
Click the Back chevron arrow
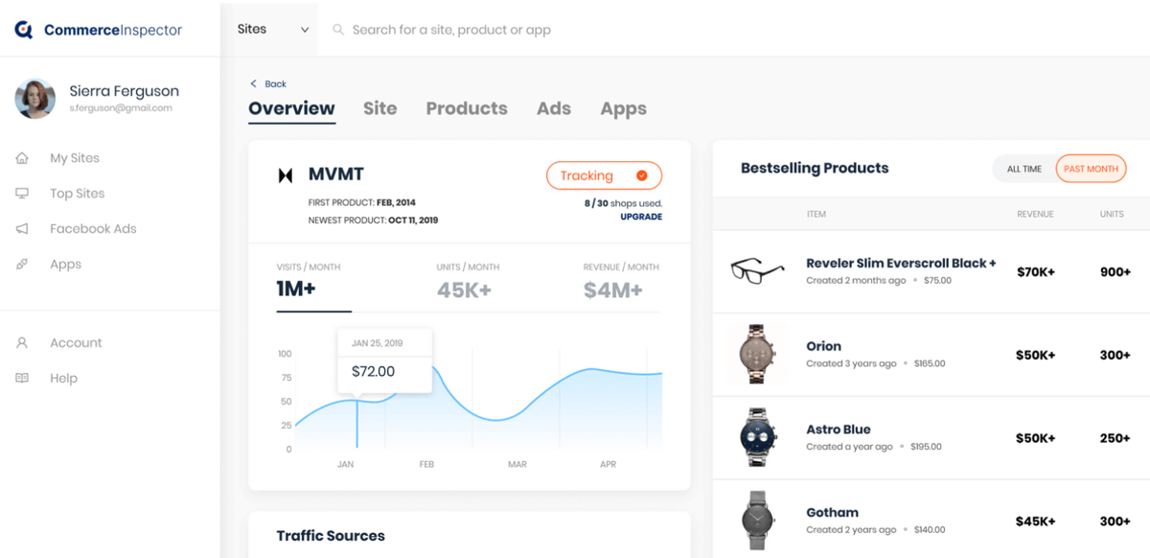click(253, 83)
